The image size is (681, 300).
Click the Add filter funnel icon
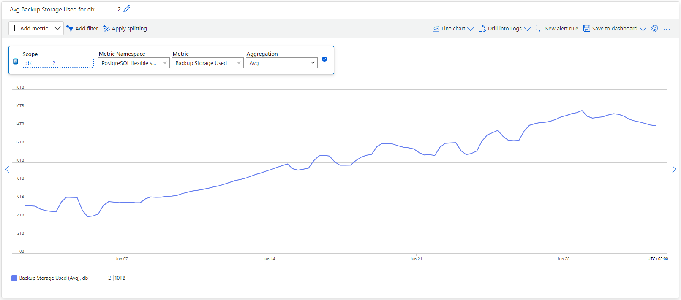coord(70,28)
